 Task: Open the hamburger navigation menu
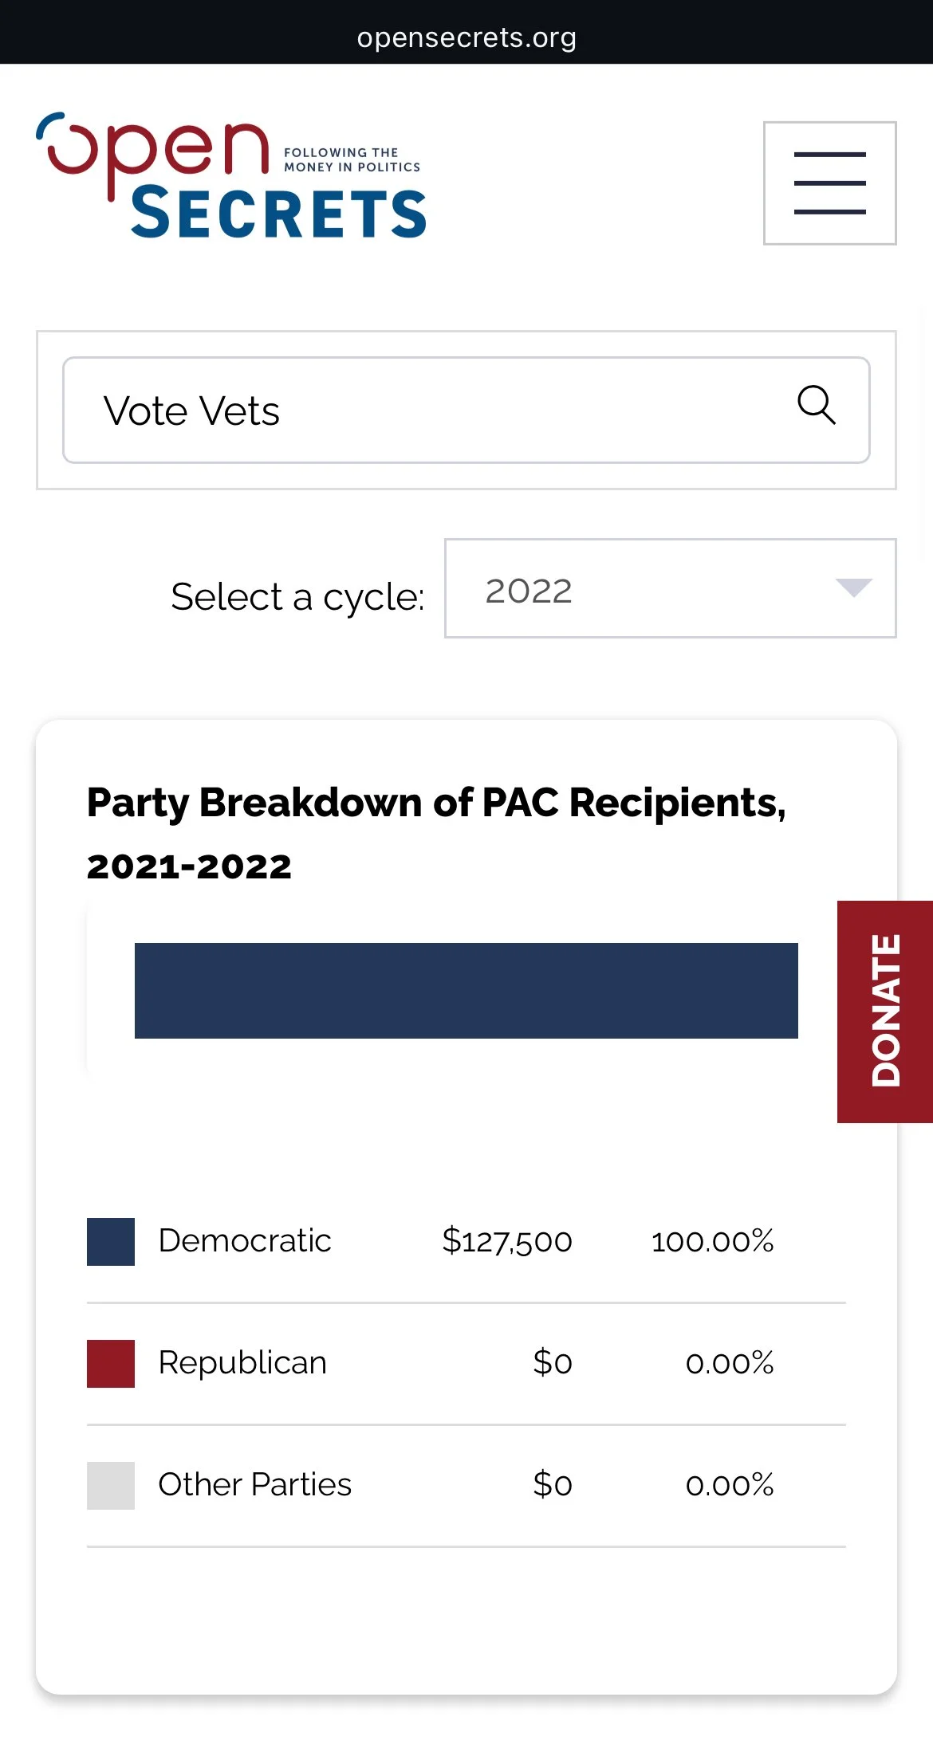pyautogui.click(x=829, y=183)
